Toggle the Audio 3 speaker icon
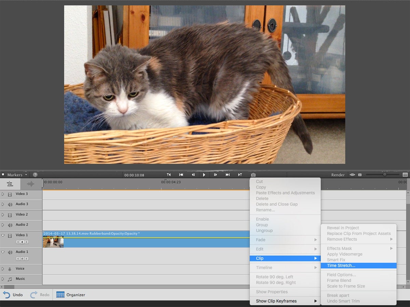The height and width of the screenshot is (307, 410). pyautogui.click(x=10, y=204)
